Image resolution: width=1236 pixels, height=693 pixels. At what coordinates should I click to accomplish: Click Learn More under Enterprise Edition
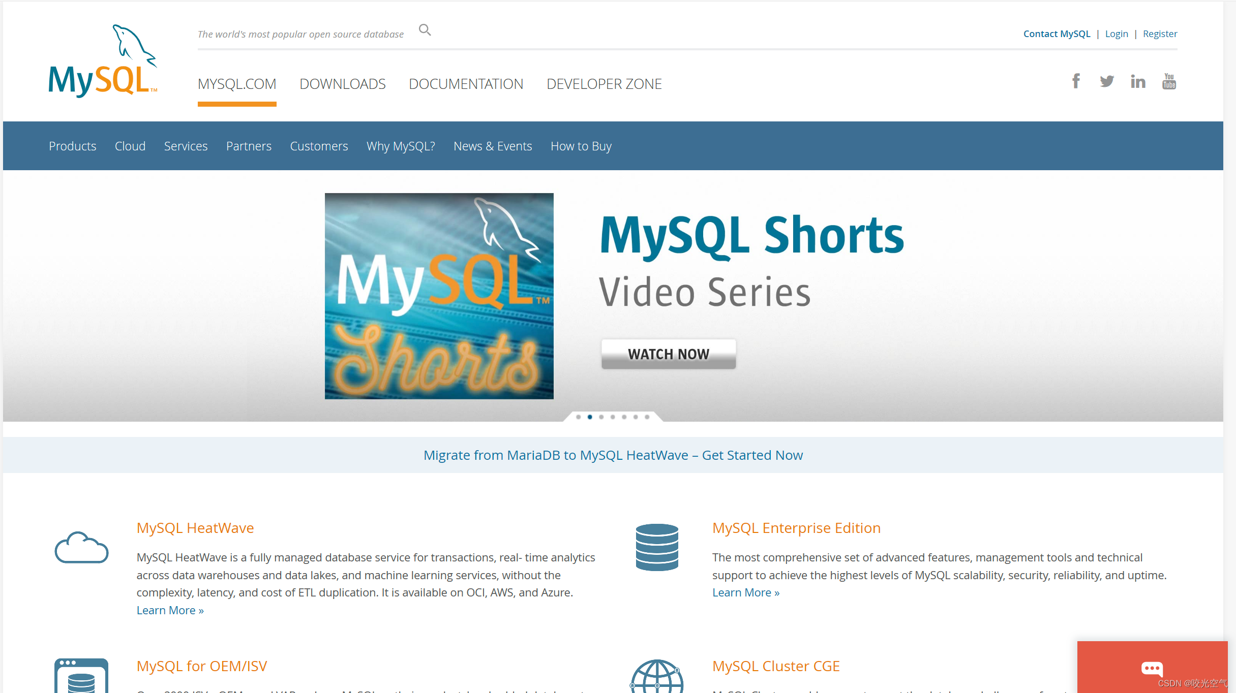click(x=746, y=592)
